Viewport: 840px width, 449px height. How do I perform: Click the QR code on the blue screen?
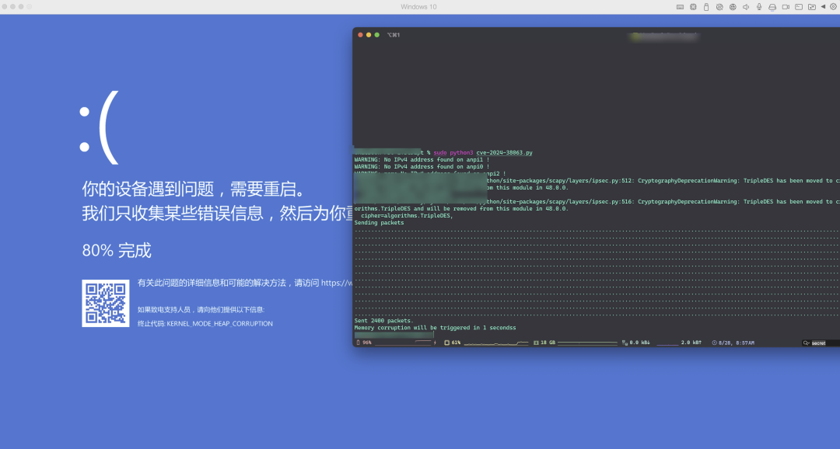(106, 303)
